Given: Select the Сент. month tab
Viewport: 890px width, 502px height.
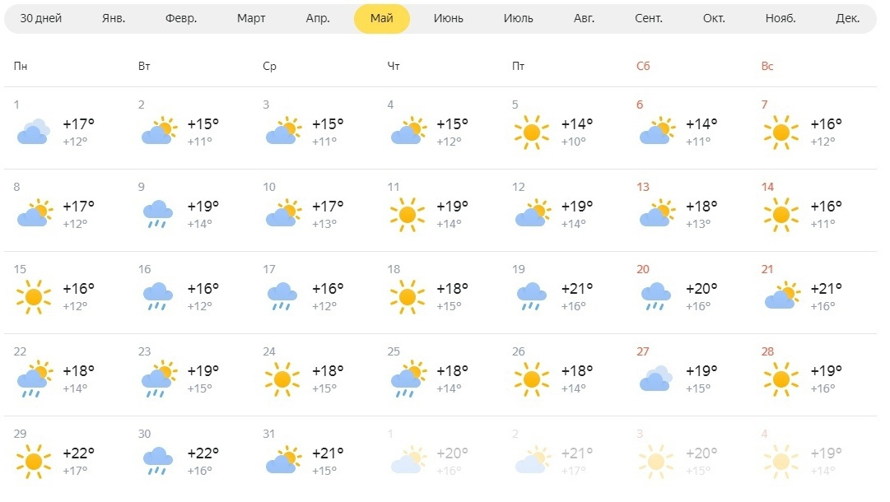Looking at the screenshot, I should tap(648, 18).
